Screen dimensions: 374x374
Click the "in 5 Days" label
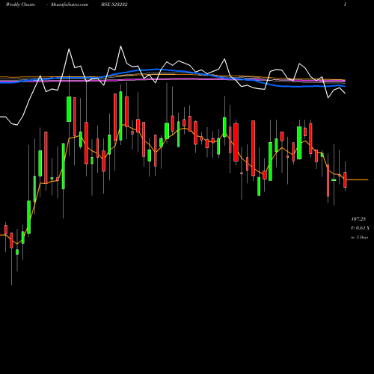coord(359,237)
